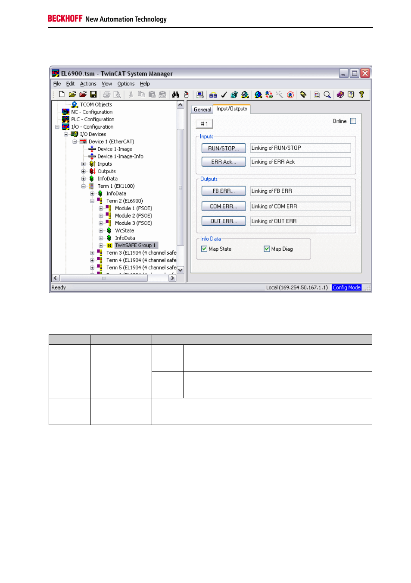Click the Print toolbar icon
The width and height of the screenshot is (411, 583).
click(x=106, y=95)
